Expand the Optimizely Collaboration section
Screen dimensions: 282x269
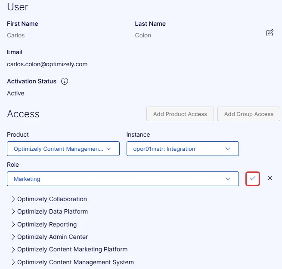(49, 199)
